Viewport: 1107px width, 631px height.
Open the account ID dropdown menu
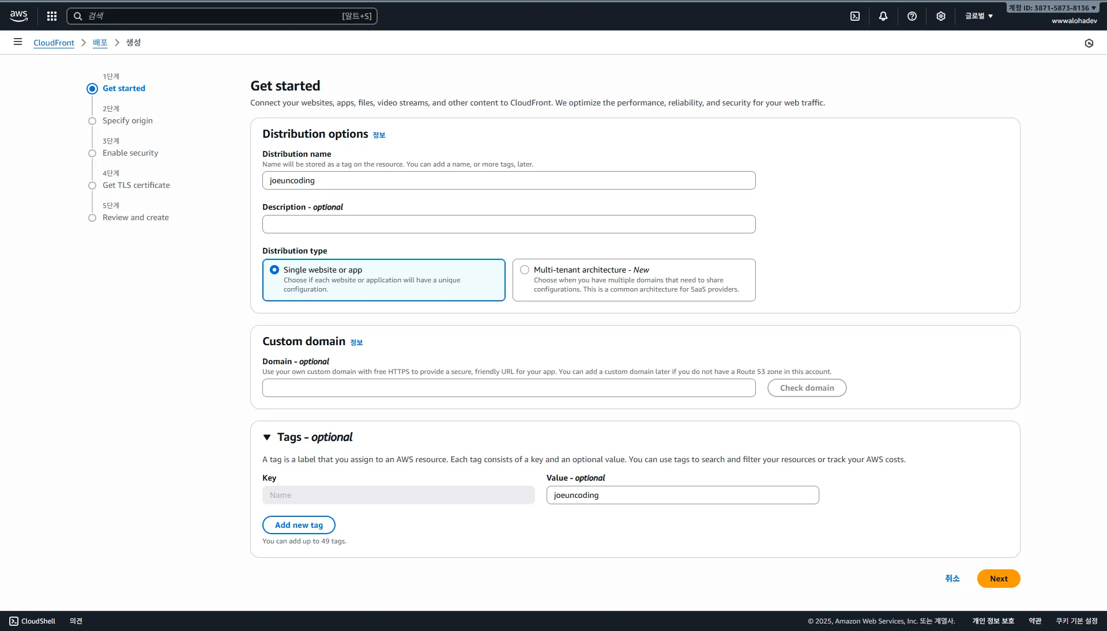click(1052, 8)
